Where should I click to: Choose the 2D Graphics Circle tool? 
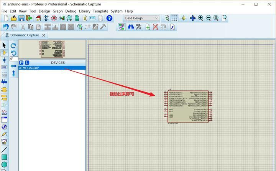[x=4, y=164]
